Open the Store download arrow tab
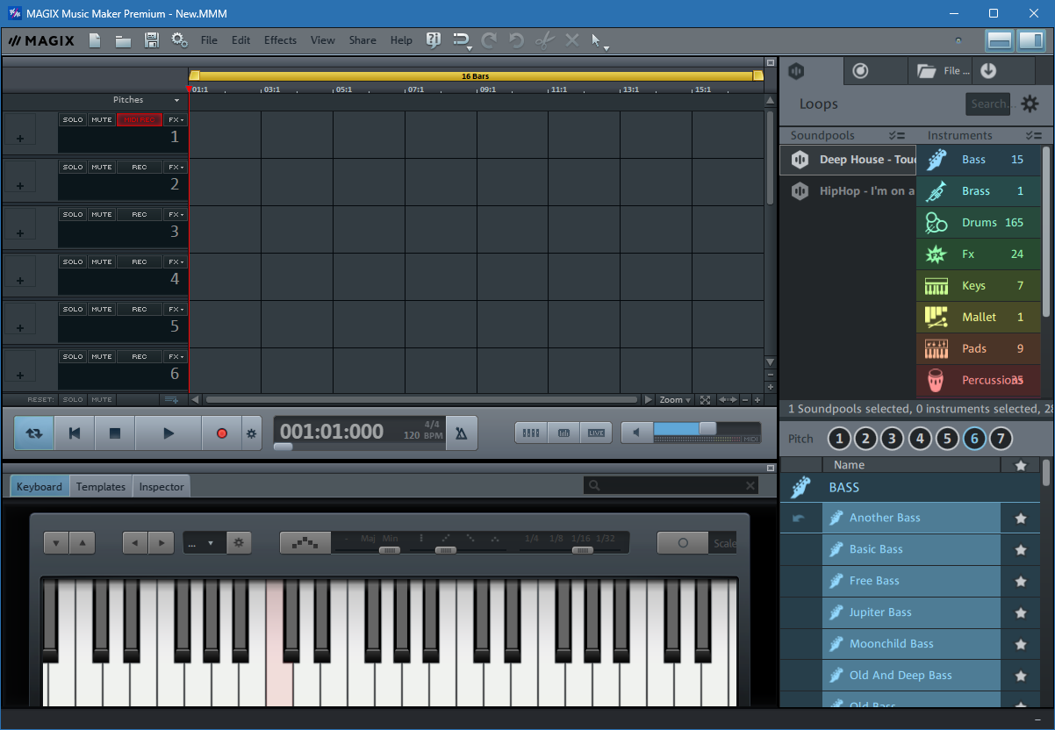The image size is (1055, 730). point(988,71)
